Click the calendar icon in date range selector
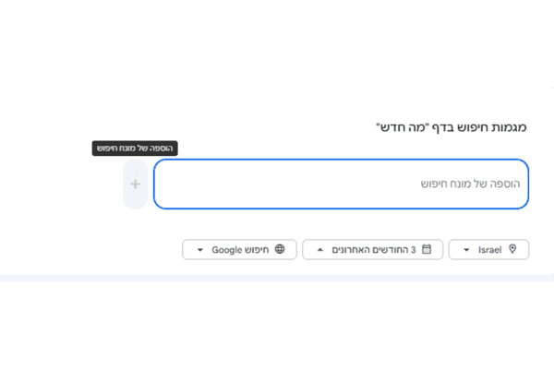This screenshot has width=554, height=369. pyautogui.click(x=427, y=249)
